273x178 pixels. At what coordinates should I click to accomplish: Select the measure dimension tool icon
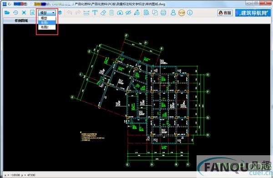(86, 13)
